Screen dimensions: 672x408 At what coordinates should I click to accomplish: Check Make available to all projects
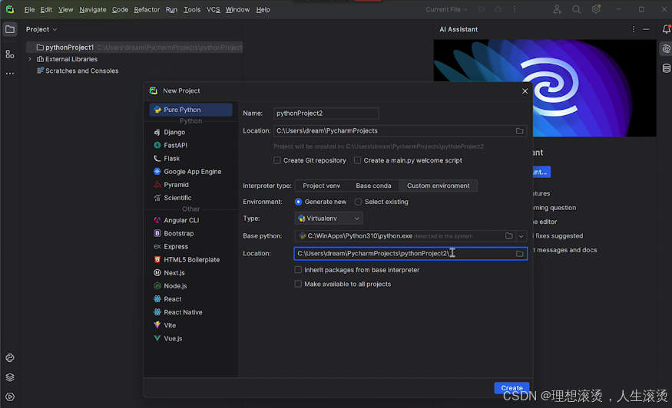click(298, 284)
